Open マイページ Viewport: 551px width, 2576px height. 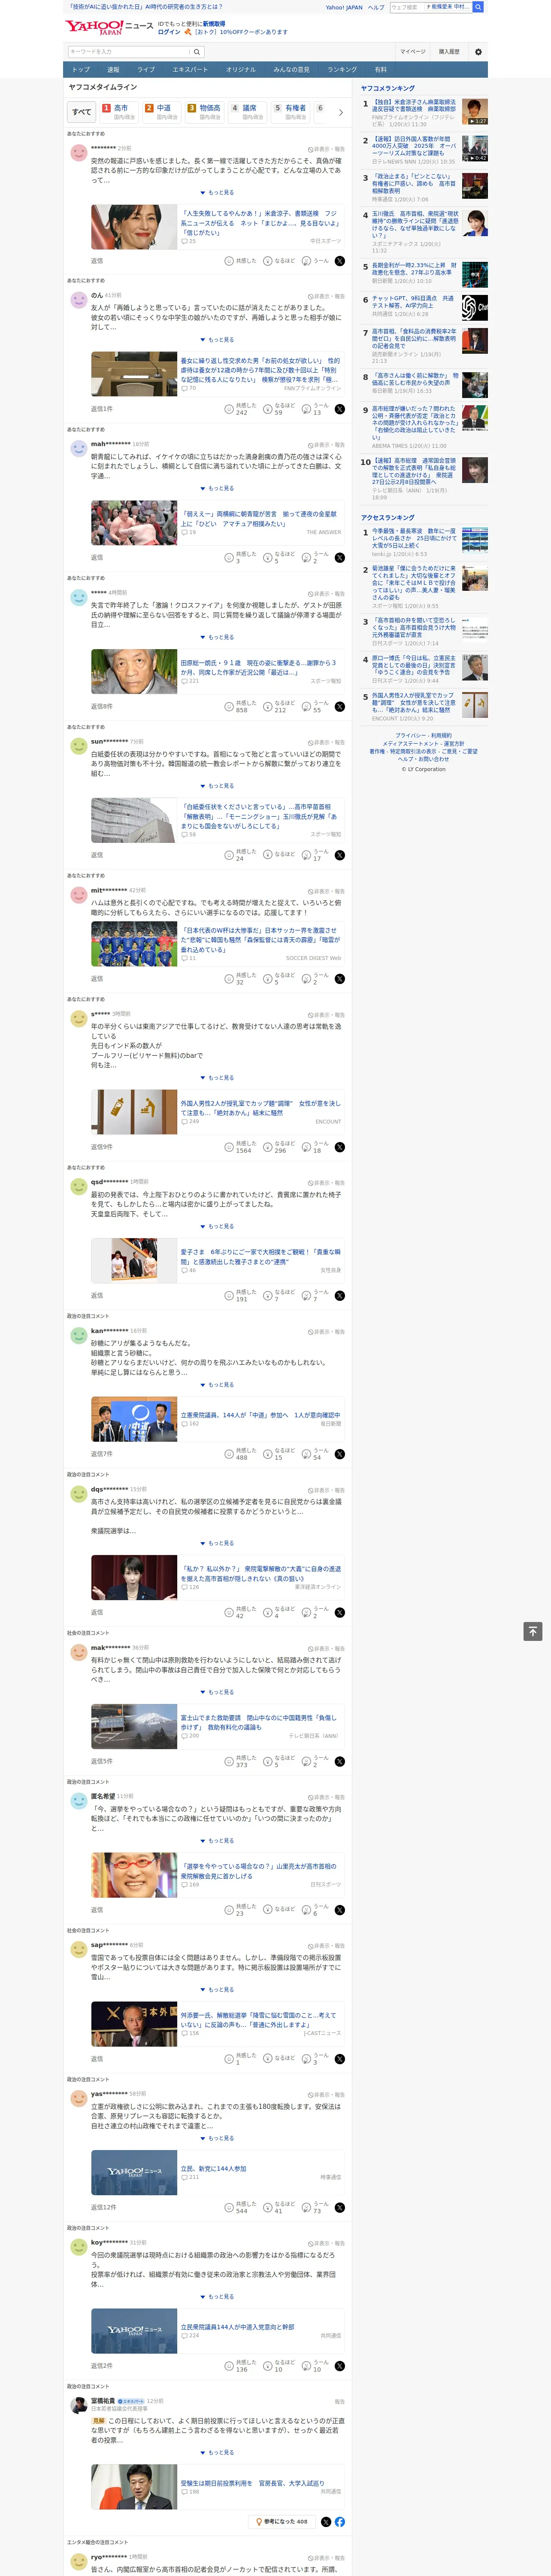click(413, 51)
